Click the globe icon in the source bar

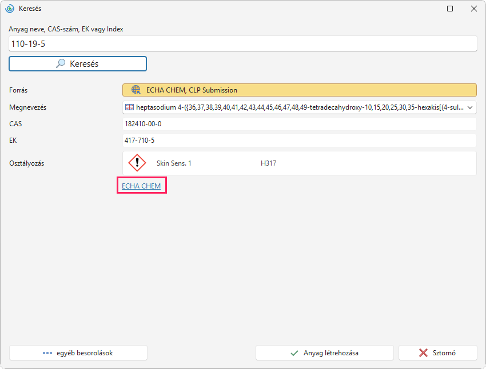point(136,90)
